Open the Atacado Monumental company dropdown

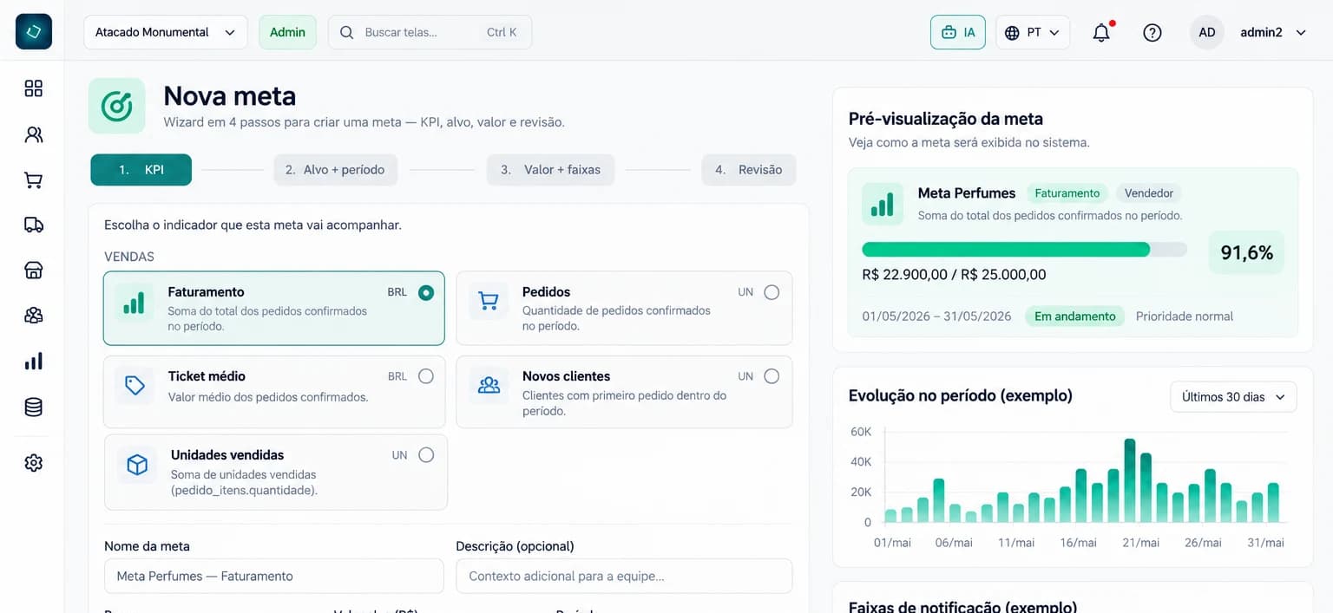[166, 32]
